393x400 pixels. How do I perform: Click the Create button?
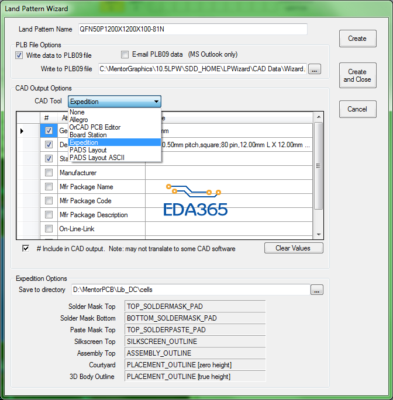point(357,39)
